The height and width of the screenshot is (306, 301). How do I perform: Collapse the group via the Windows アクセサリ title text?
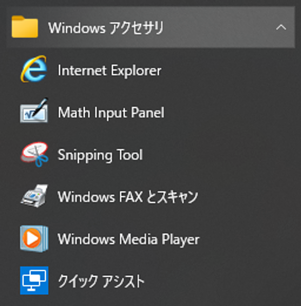106,28
